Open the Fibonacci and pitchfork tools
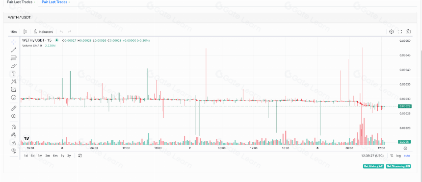Screen dimensions: 422x182 pos(13,57)
